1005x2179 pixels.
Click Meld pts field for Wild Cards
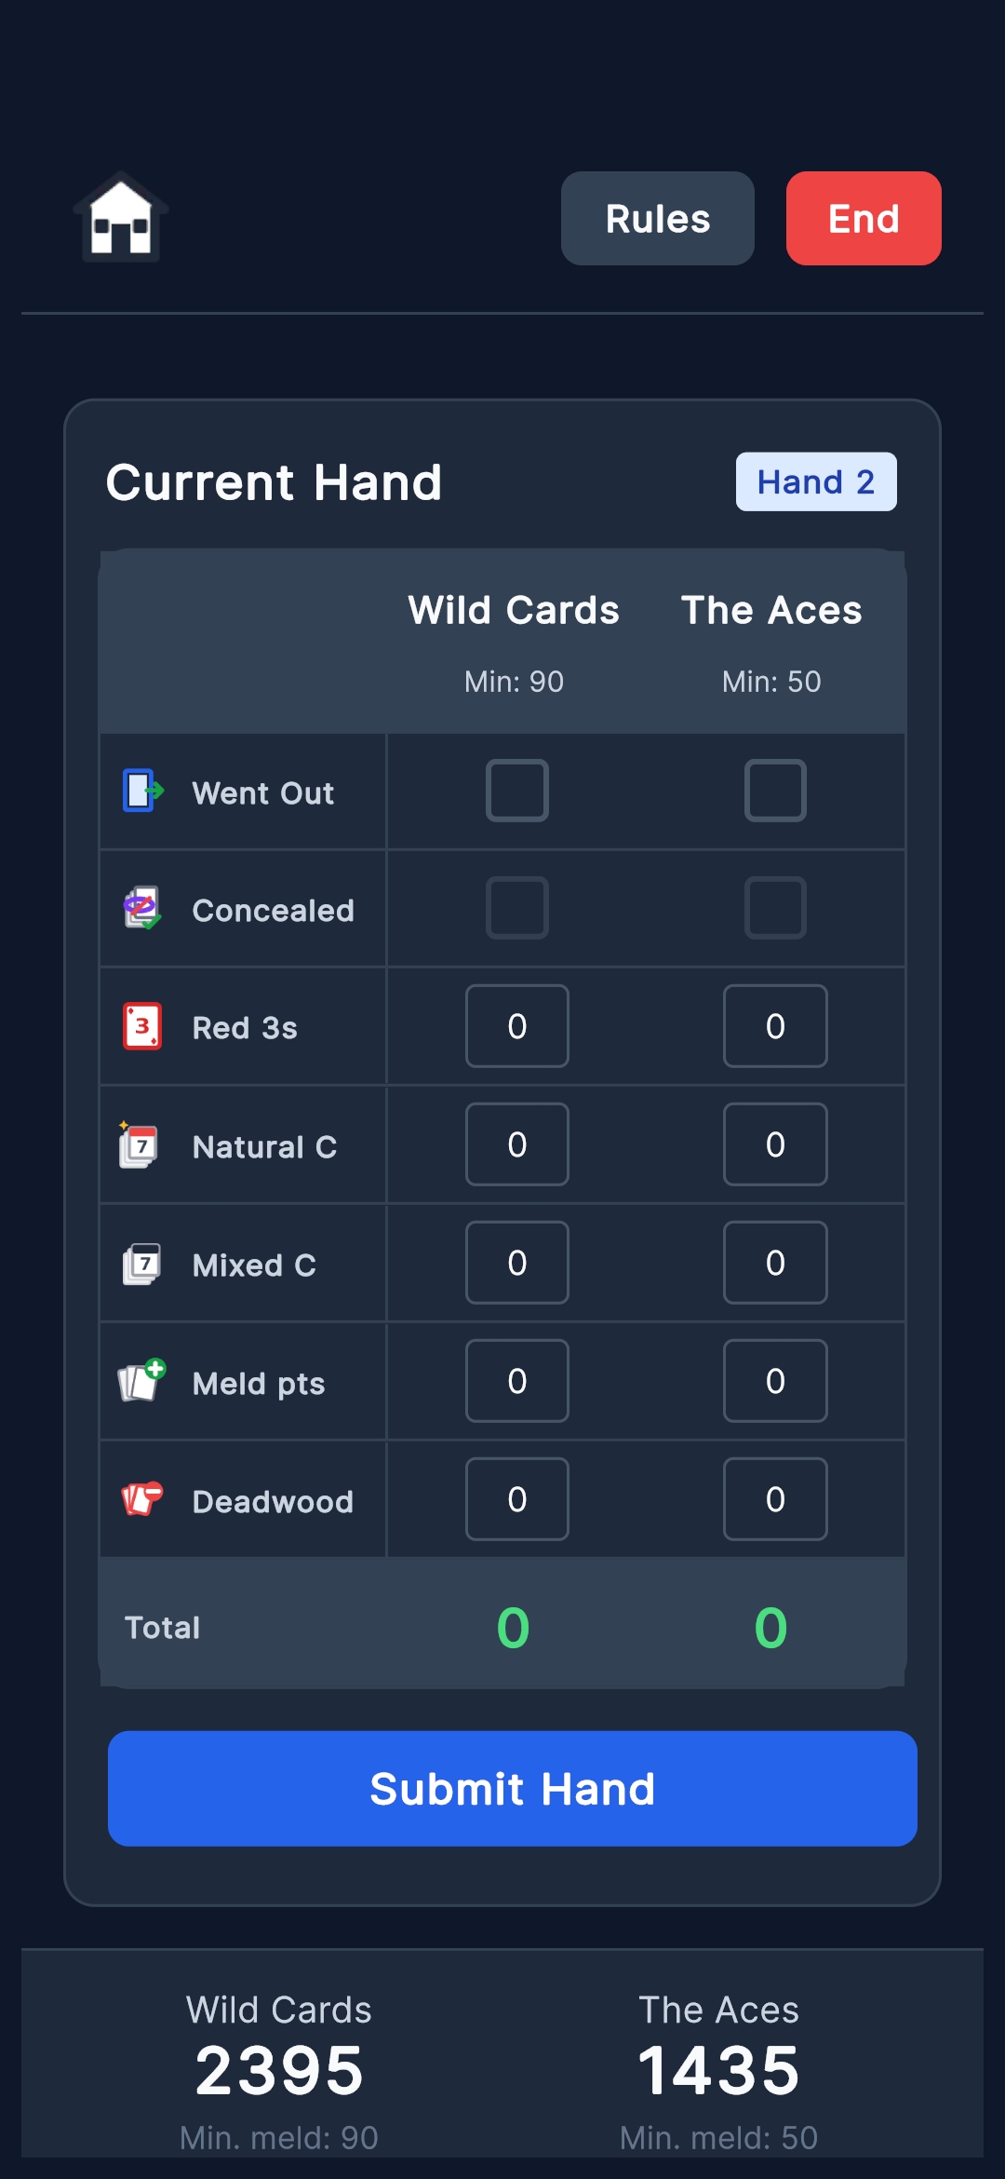pyautogui.click(x=517, y=1381)
